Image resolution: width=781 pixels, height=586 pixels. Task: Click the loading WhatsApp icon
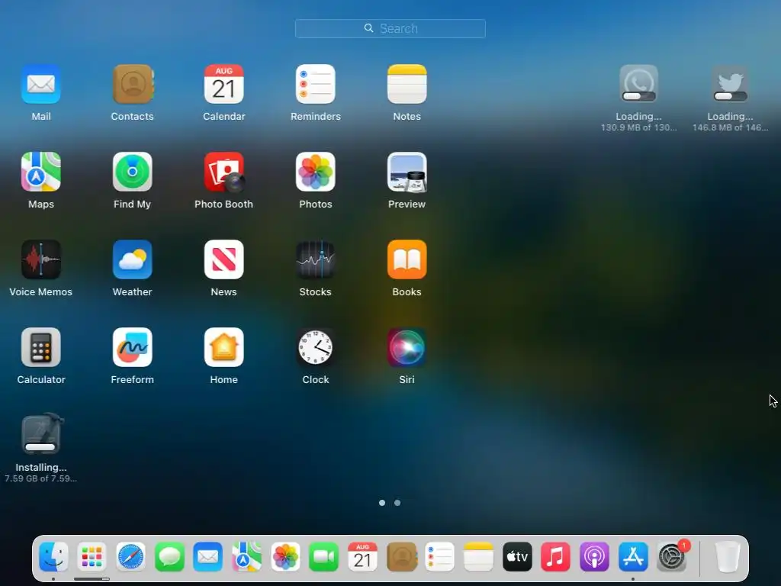pyautogui.click(x=638, y=84)
